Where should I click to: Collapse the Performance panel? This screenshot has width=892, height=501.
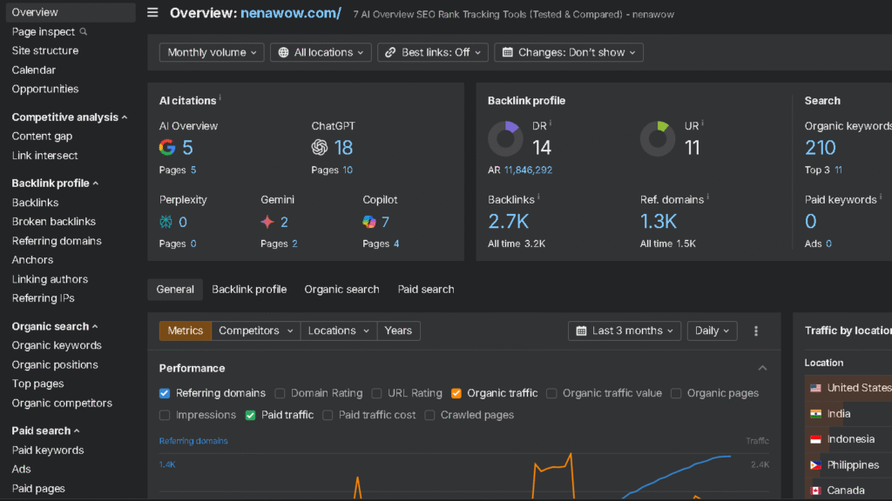pyautogui.click(x=761, y=368)
